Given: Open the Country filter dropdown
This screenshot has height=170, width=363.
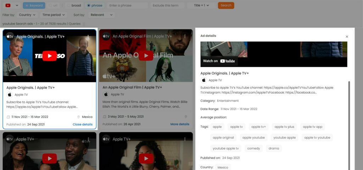Looking at the screenshot, I should [27, 15].
